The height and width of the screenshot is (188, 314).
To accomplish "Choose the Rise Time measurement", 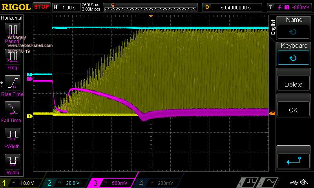I will tap(12, 83).
